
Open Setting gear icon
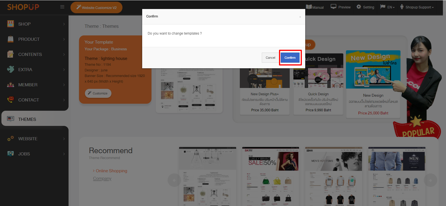click(359, 7)
